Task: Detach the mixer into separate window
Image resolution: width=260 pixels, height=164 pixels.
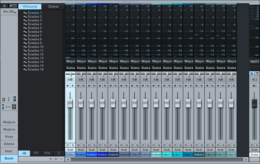Action: (x=13, y=6)
